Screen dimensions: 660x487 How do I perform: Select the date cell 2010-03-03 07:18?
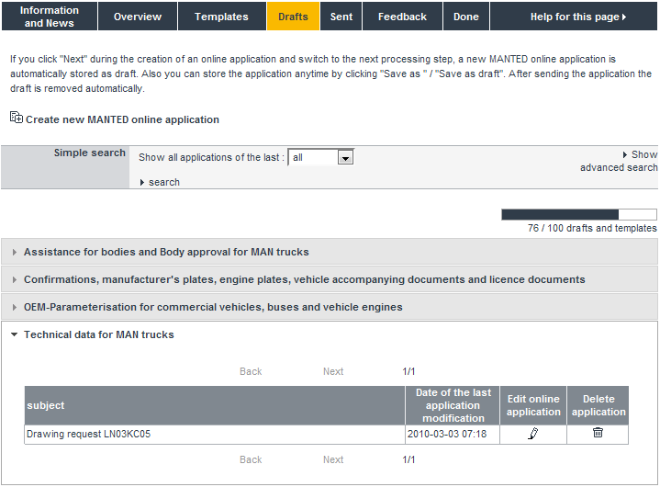(453, 435)
